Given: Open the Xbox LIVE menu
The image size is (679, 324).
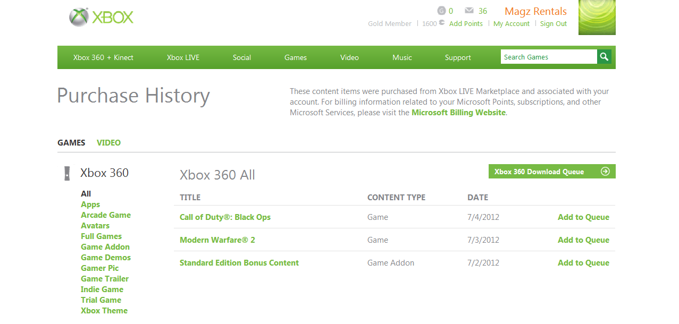Looking at the screenshot, I should pyautogui.click(x=183, y=57).
